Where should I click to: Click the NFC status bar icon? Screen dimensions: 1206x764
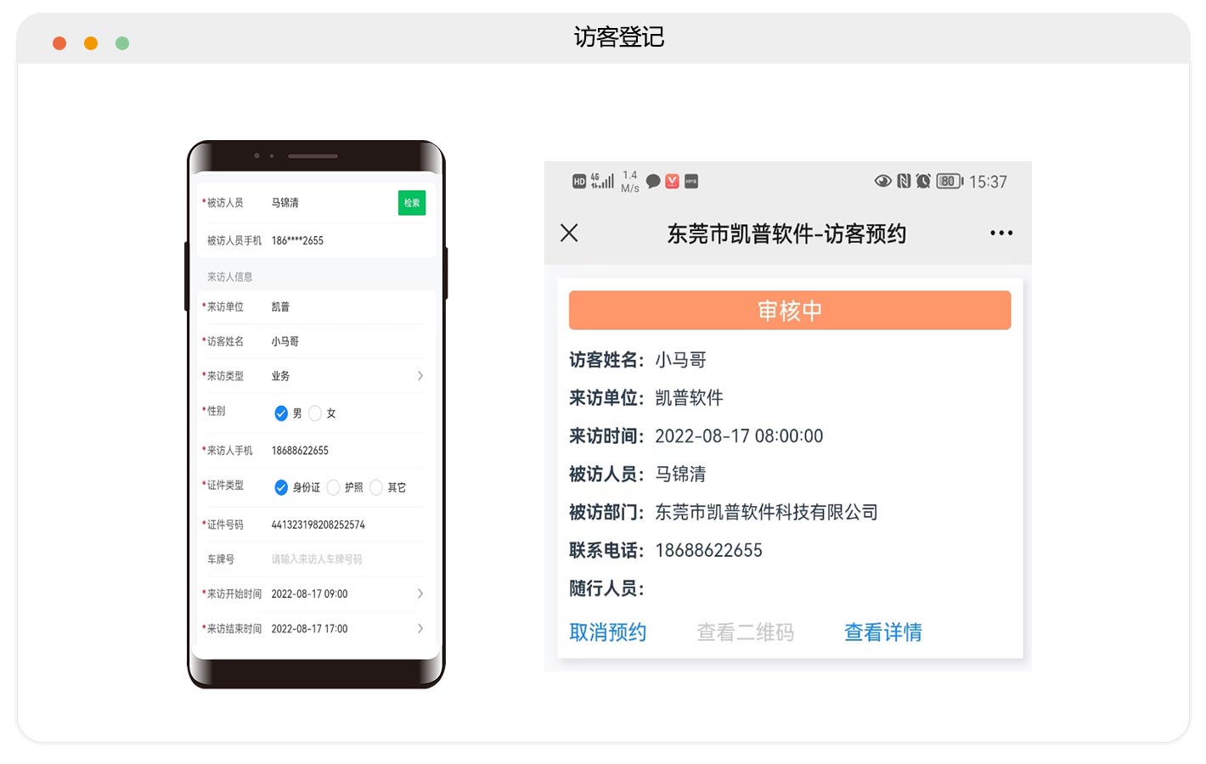(x=904, y=181)
